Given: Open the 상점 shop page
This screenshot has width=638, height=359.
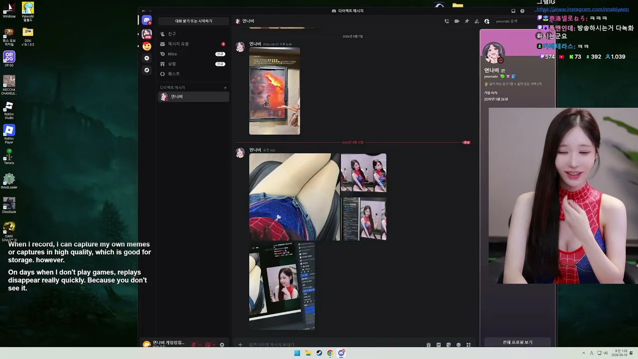Looking at the screenshot, I should (193, 64).
